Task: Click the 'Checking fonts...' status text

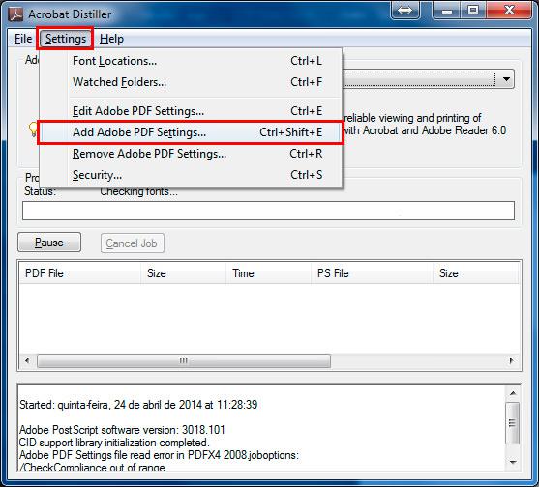Action: (x=139, y=191)
